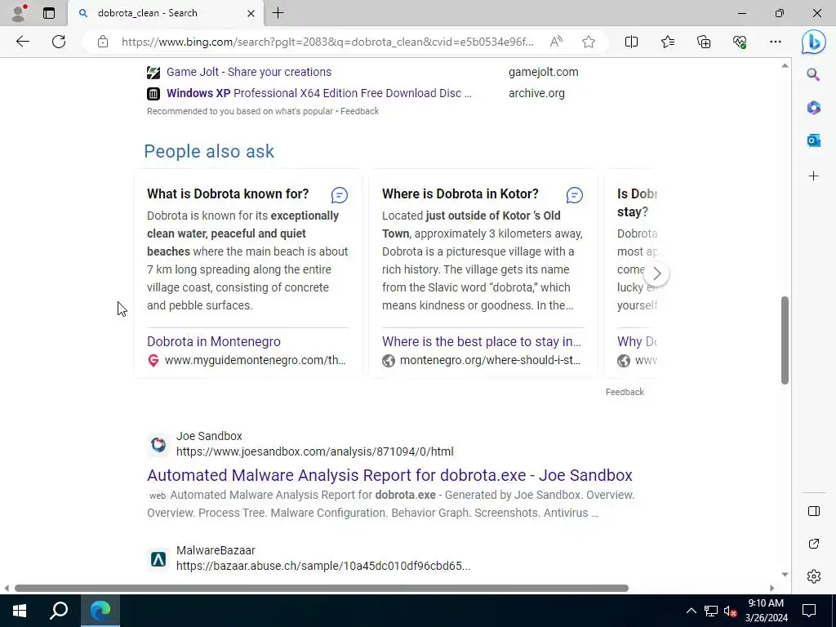This screenshot has height=627, width=836.
Task: Show next People also ask card
Action: [x=656, y=273]
